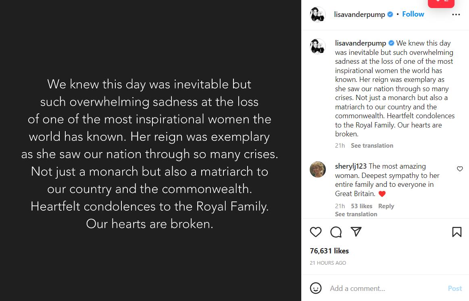View who liked by clicking 76,631 likes

329,251
